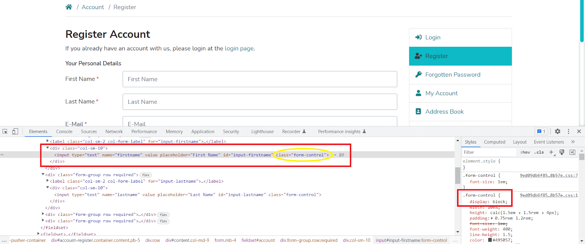Image resolution: width=585 pixels, height=244 pixels.
Task: Open the rendering emulation paintbrush icon
Action: (x=562, y=152)
